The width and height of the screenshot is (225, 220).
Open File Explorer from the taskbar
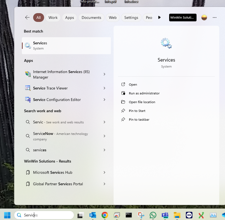(x=177, y=215)
